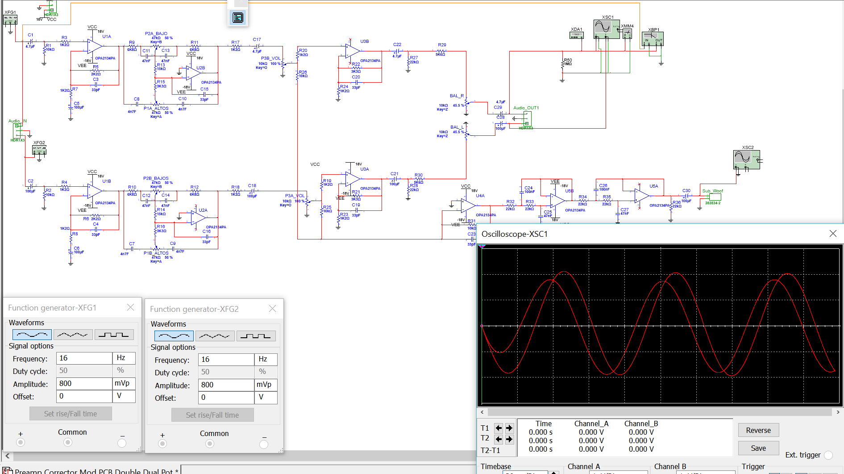Screen dimensions: 844x474
Task: Select sine waveform in Function generator-XFG2
Action: [x=174, y=336]
